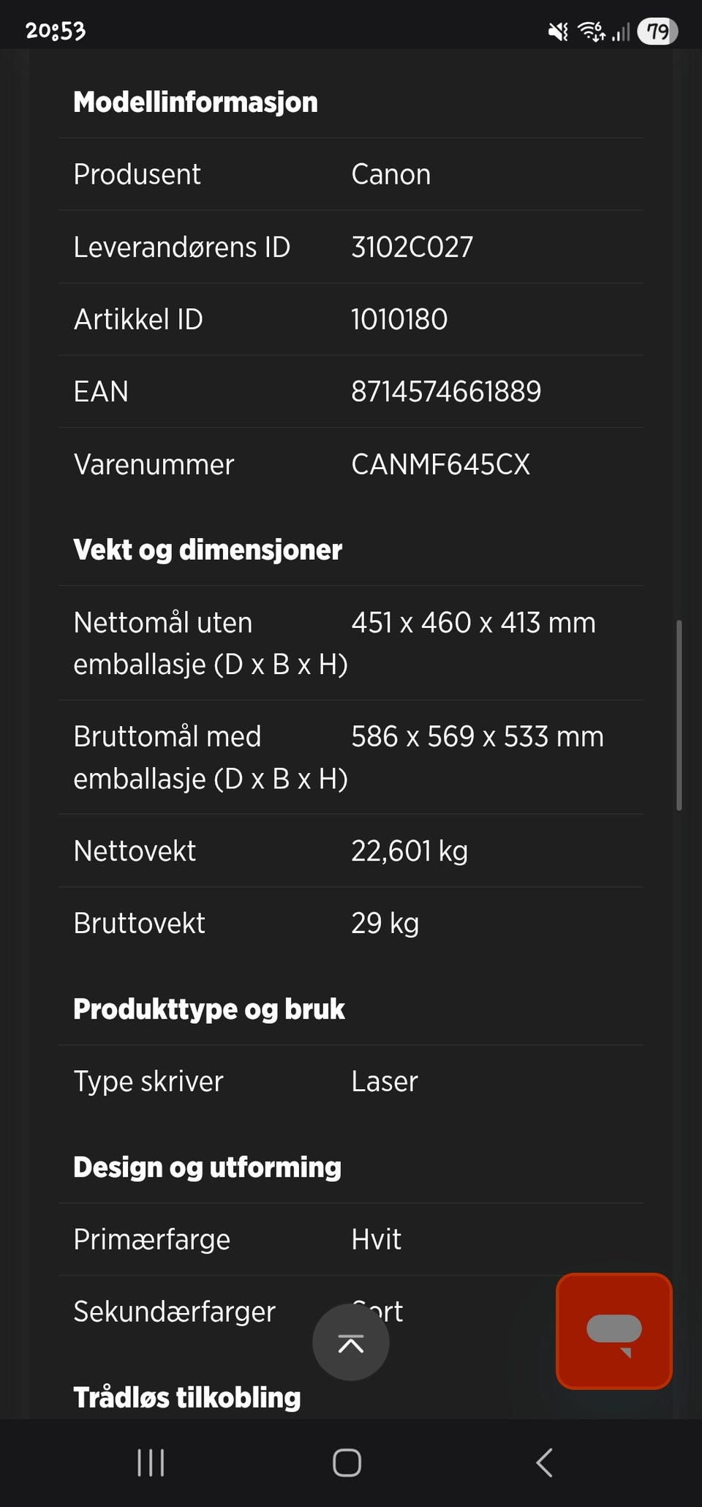This screenshot has height=1507, width=702.
Task: Tap the Nettovekt value 22,601 kg
Action: (x=409, y=851)
